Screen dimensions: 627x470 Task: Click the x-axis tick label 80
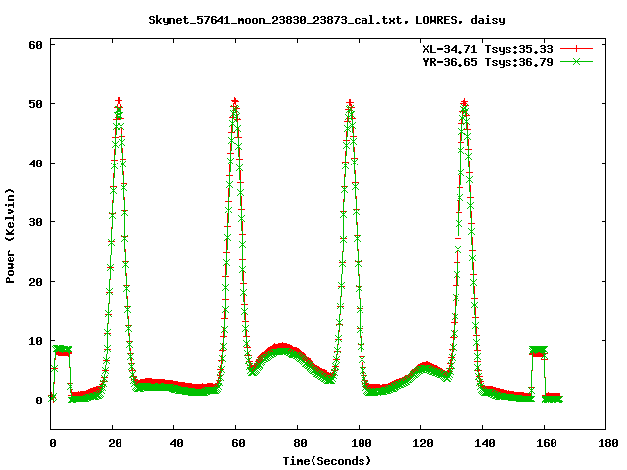pyautogui.click(x=300, y=443)
